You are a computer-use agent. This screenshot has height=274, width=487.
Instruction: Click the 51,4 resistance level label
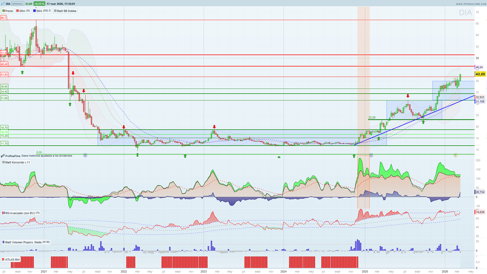click(x=3, y=53)
